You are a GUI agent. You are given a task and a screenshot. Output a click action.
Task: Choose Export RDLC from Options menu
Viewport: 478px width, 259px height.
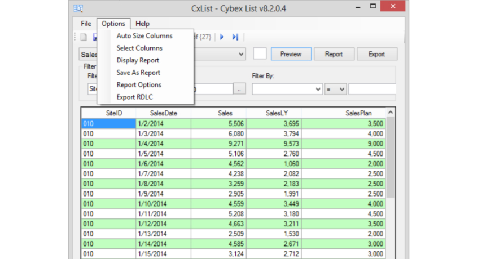pos(134,97)
